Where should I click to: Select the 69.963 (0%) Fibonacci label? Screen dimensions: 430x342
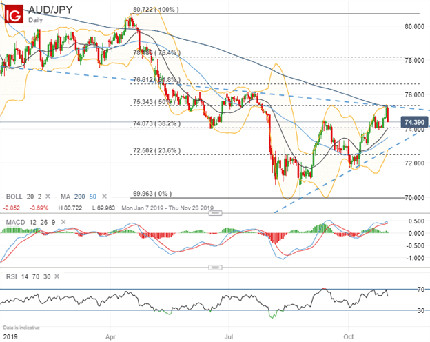pyautogui.click(x=152, y=194)
